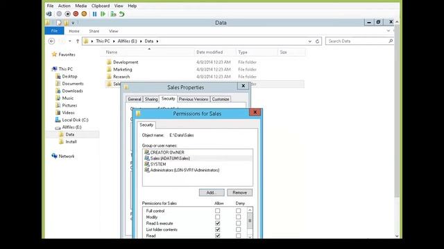
Task: Open the recent locations dropdown arrow
Action: pyautogui.click(x=69, y=41)
